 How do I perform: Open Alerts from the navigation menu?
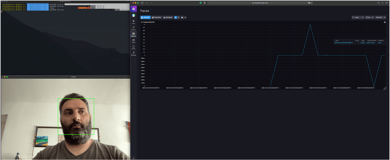(x=133, y=47)
